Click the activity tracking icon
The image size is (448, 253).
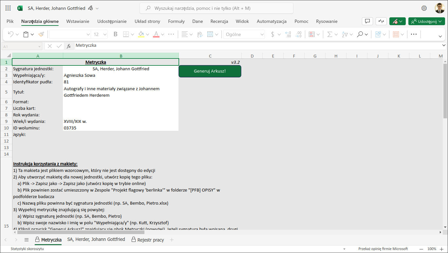pos(381,21)
